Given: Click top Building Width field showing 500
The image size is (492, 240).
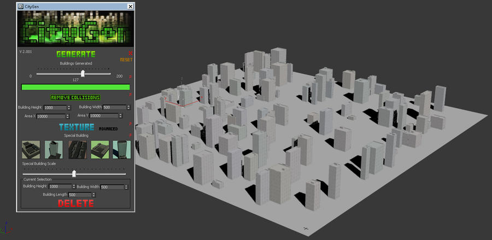Looking at the screenshot, I should [x=115, y=107].
